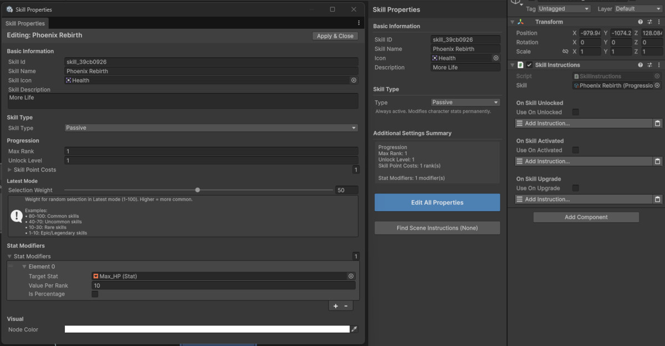Viewport: 665px width, 346px height.
Task: Open the Layer dropdown showing Default
Action: click(637, 8)
